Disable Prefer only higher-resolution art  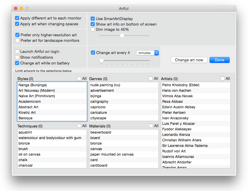pos(17,35)
